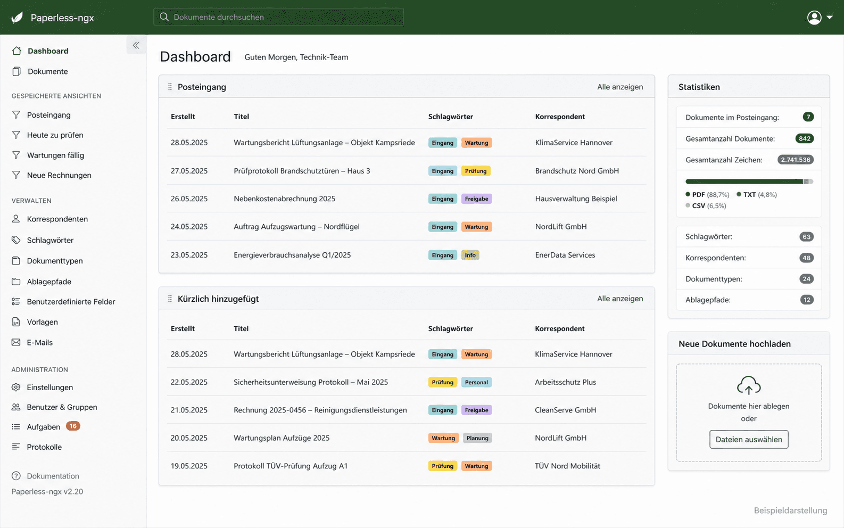Click the Schlagwörter tag icon

[16, 240]
